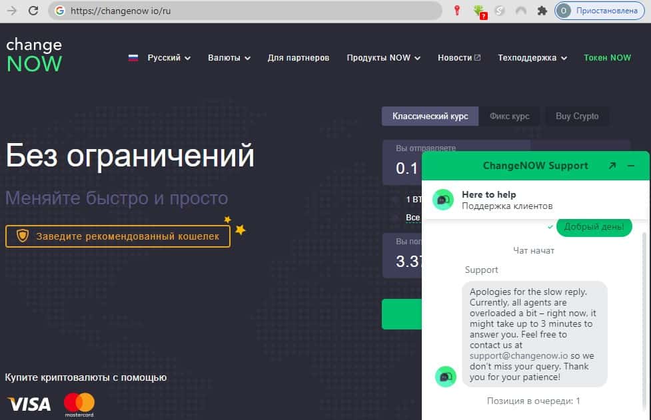The height and width of the screenshot is (420, 651).
Task: Open the green extension with red badge
Action: pyautogui.click(x=480, y=11)
